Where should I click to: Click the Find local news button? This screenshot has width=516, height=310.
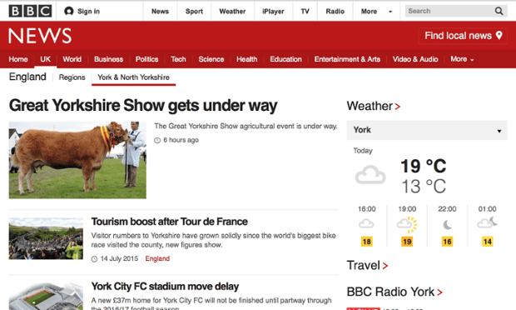coord(463,36)
